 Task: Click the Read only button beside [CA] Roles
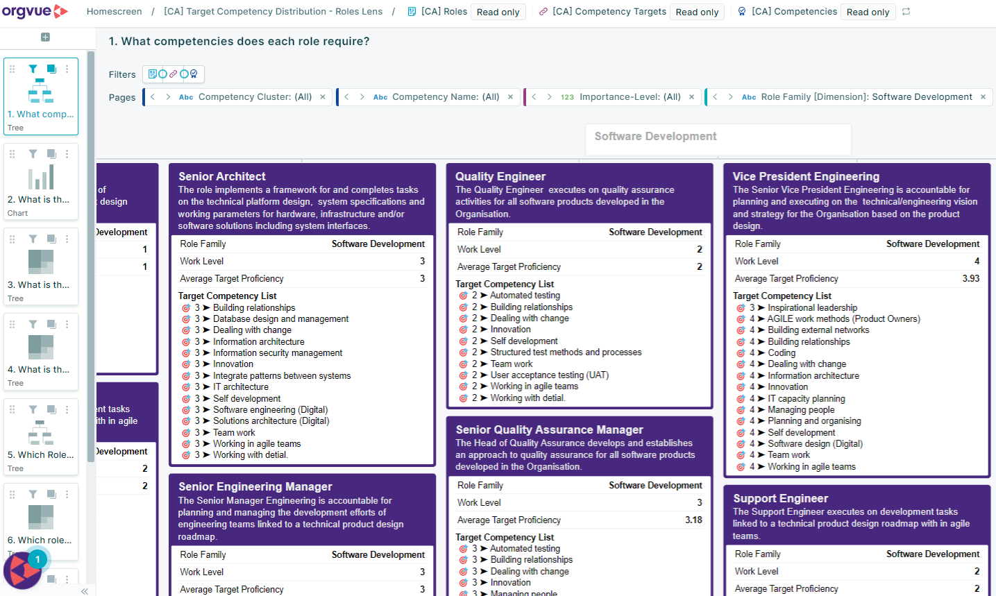(x=498, y=11)
